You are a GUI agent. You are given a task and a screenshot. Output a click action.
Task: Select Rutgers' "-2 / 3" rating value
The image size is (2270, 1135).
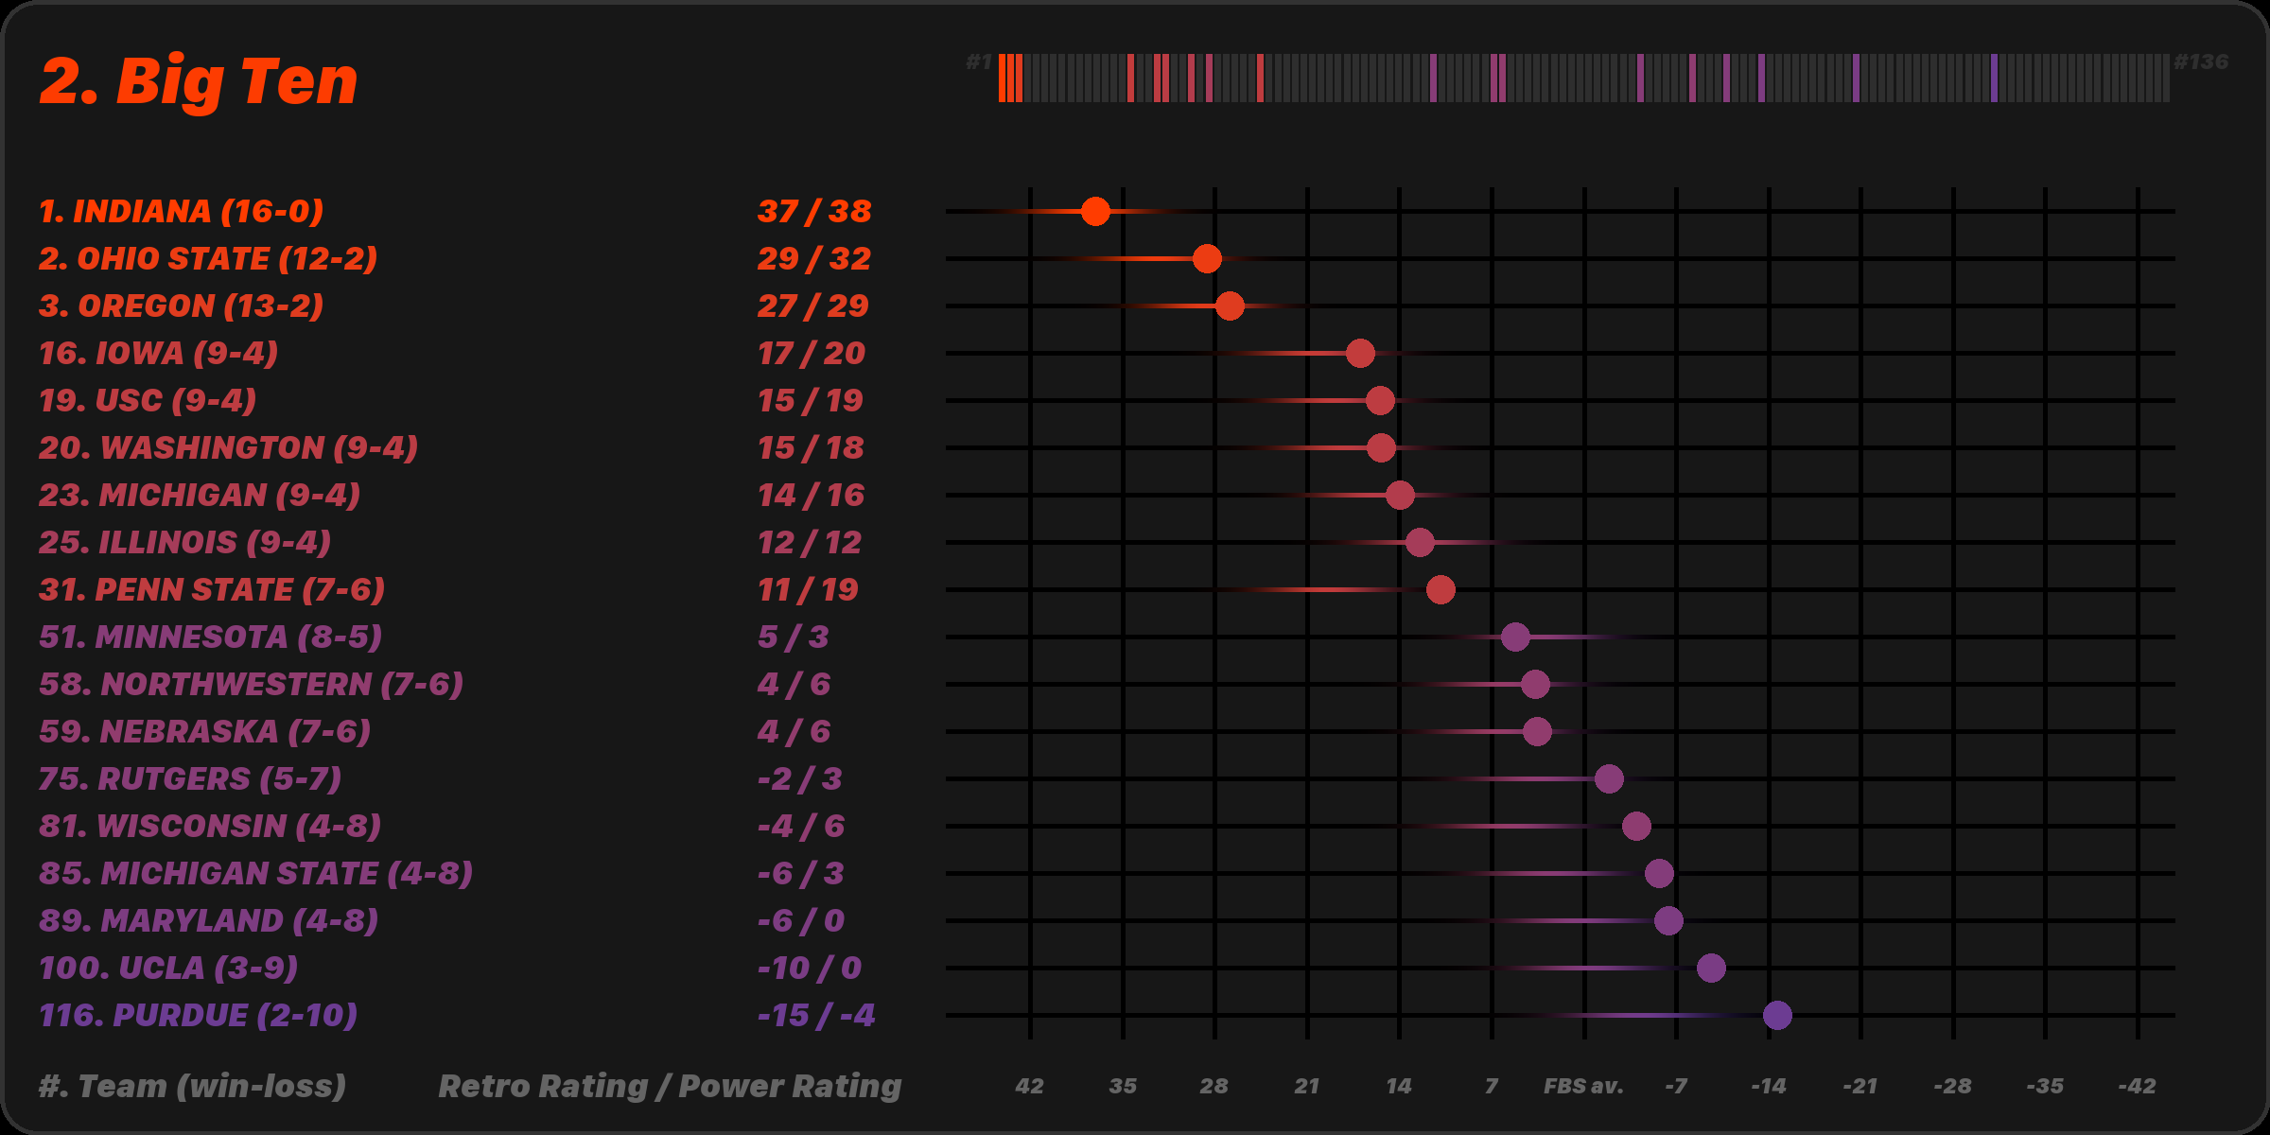coord(799,778)
